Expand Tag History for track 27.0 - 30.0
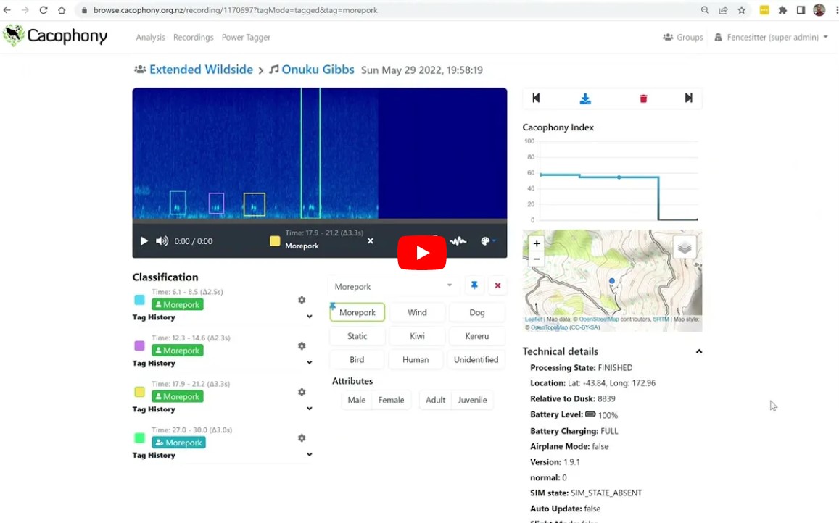The height and width of the screenshot is (523, 839). point(309,455)
